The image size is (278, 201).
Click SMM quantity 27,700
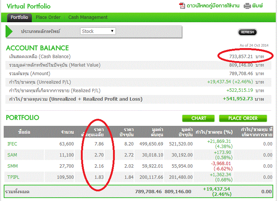click(x=66, y=166)
